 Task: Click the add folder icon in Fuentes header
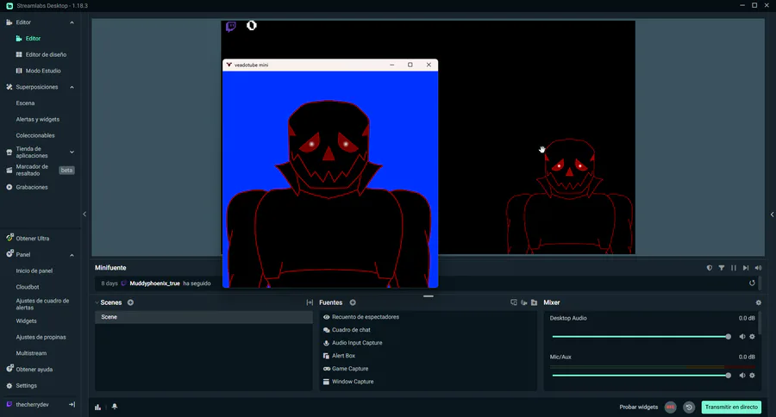534,302
